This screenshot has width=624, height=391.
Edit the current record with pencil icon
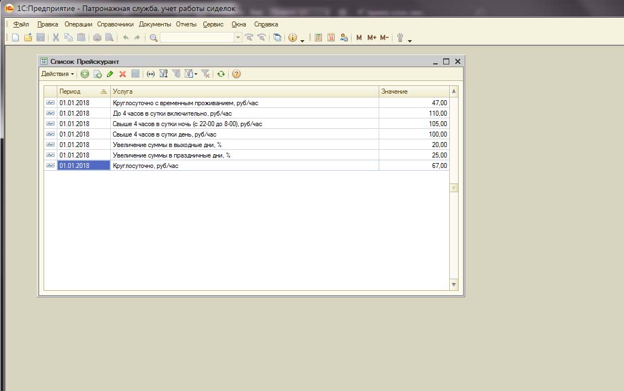pyautogui.click(x=110, y=74)
